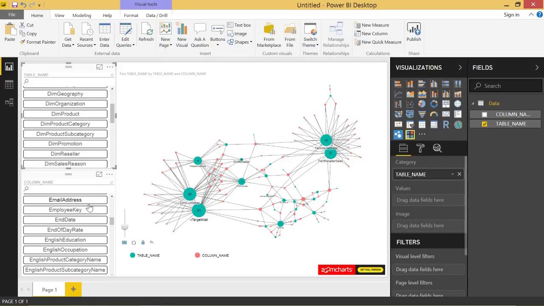Click the vTargetMail node in network chart
This screenshot has height=306, width=544.
pos(198,210)
